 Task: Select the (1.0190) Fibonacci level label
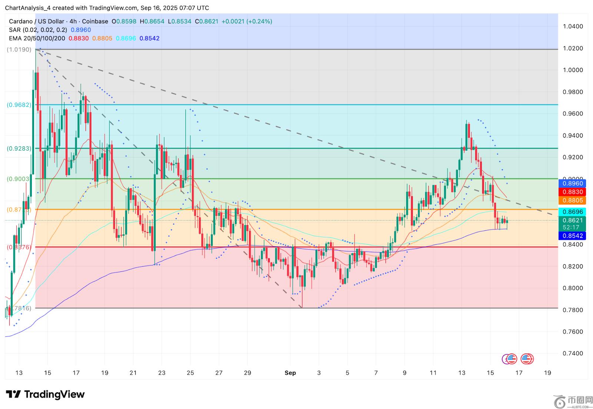pos(19,49)
